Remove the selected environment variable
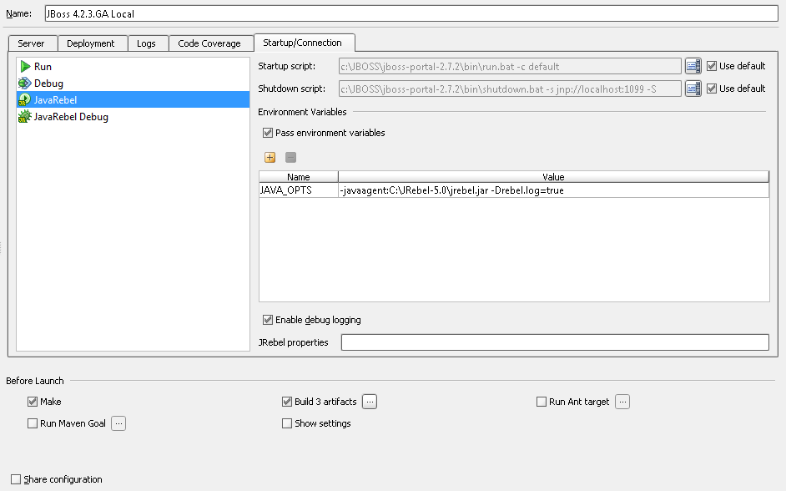The height and width of the screenshot is (491, 786). pyautogui.click(x=290, y=157)
